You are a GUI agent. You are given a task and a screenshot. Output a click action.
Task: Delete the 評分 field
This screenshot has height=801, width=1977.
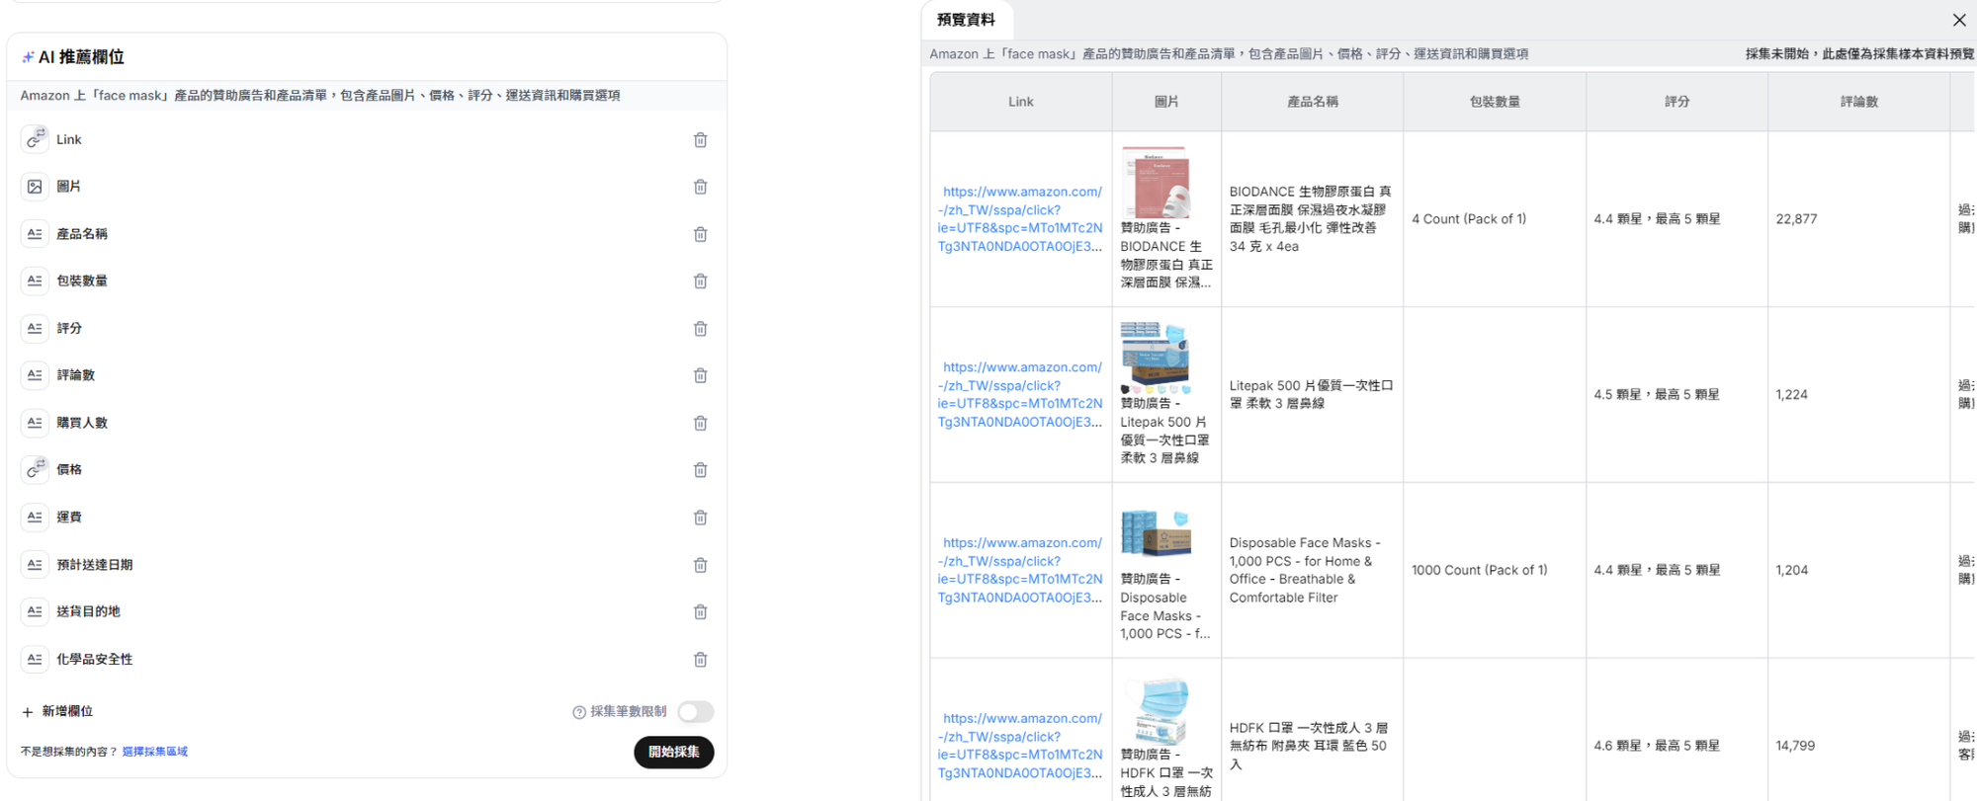[x=700, y=329]
